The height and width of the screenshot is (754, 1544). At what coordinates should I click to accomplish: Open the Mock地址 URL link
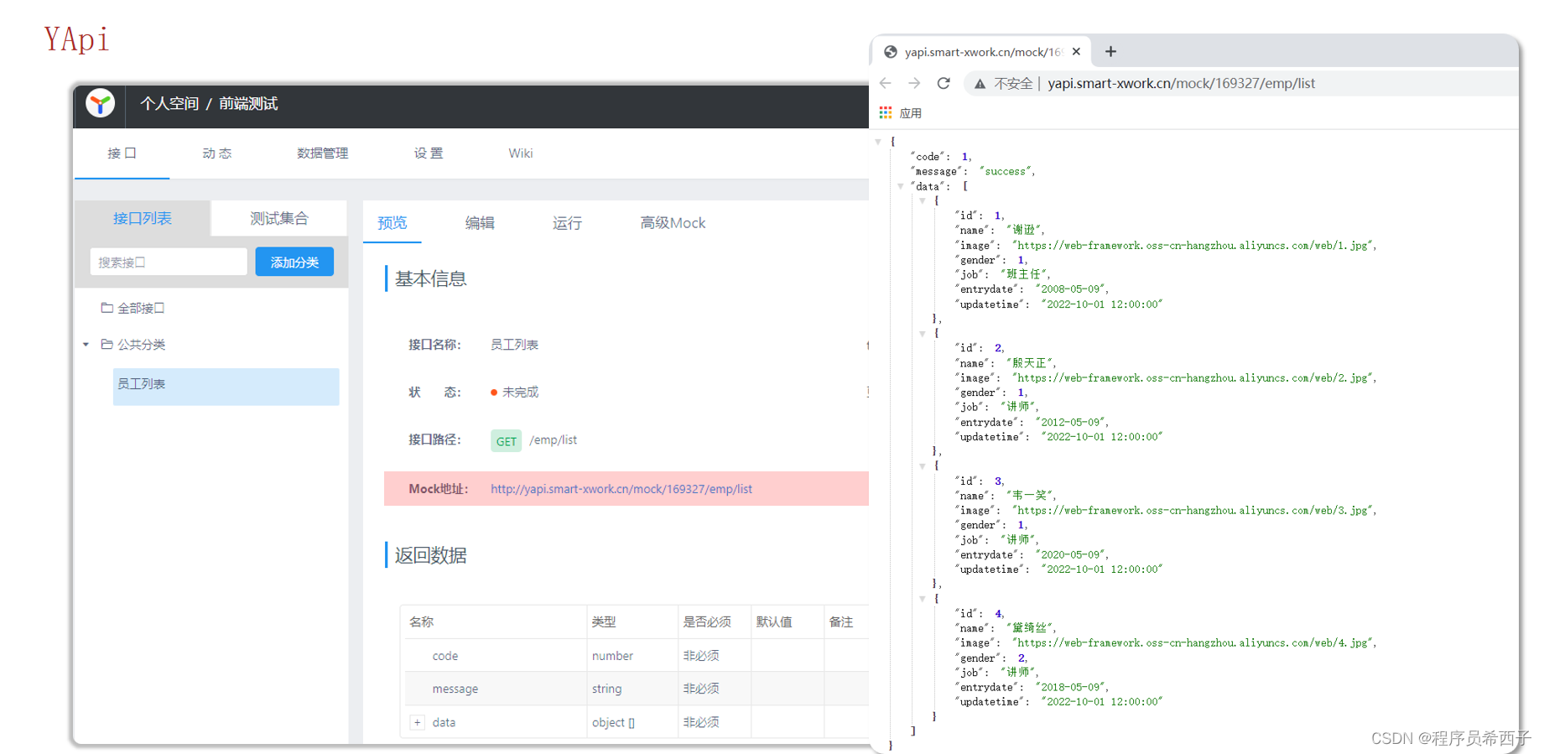pos(621,489)
